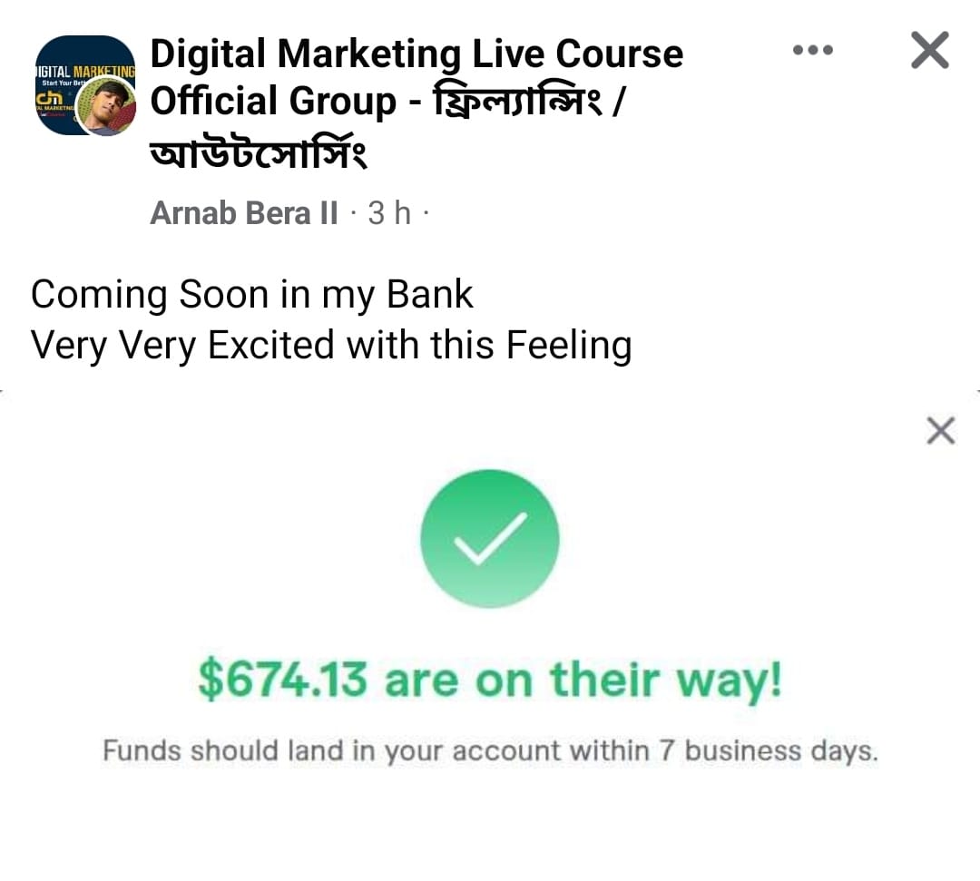Screen dimensions: 980x881
Task: Open the post's 3 h timestamp
Action: tap(388, 213)
